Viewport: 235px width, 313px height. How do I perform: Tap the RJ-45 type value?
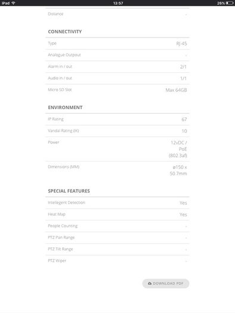[x=181, y=44]
